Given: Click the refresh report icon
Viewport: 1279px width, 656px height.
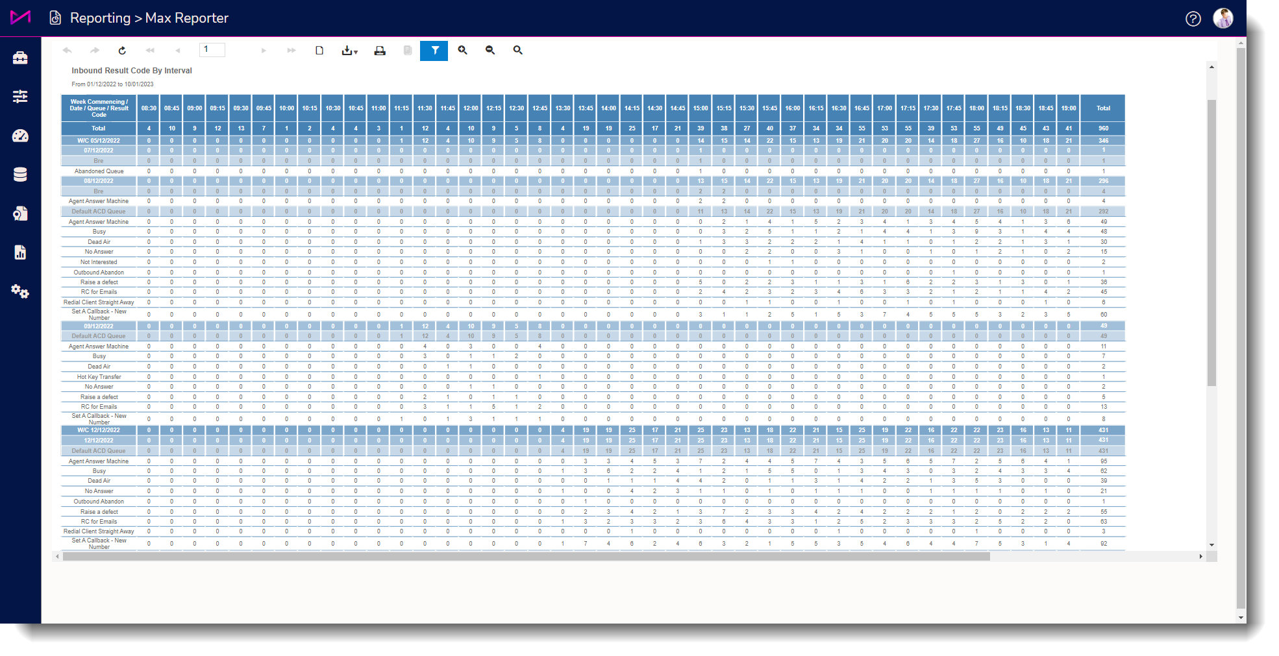Looking at the screenshot, I should (122, 51).
